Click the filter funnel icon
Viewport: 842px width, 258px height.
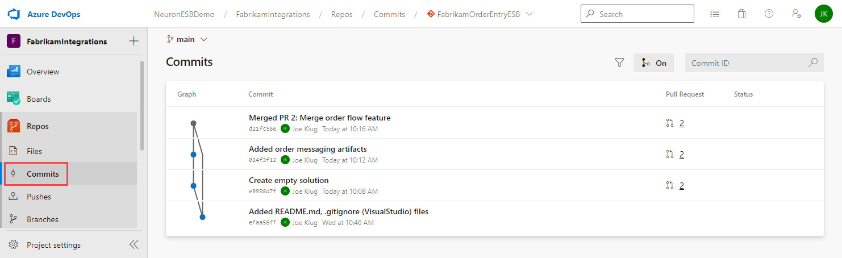click(619, 63)
